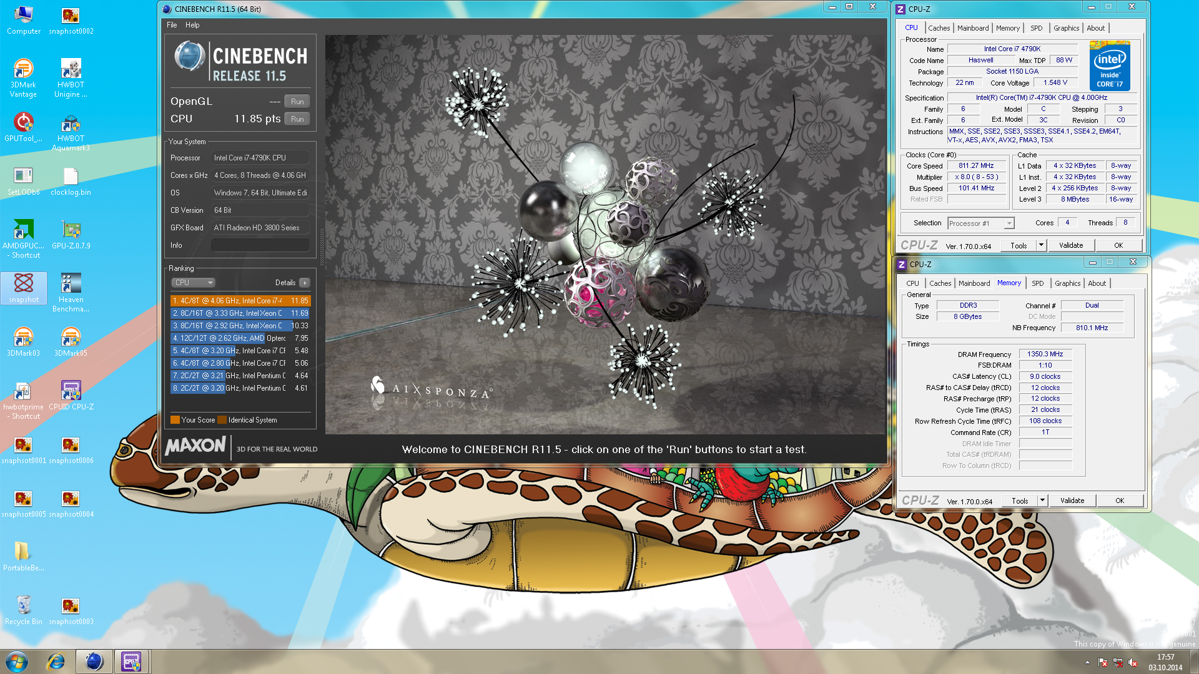Expand Tools arrow in lower CPU-Z
1199x674 pixels.
(1042, 501)
